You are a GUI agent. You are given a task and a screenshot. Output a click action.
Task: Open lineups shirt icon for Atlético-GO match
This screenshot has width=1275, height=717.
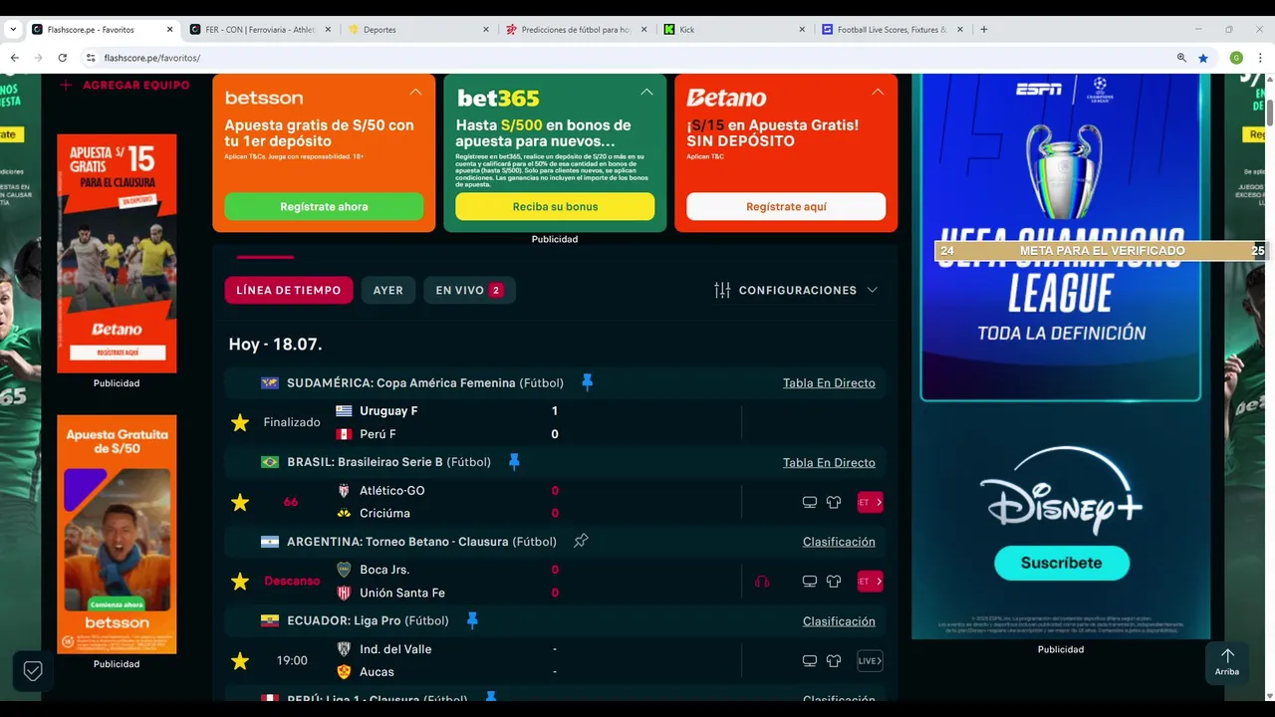[834, 502]
